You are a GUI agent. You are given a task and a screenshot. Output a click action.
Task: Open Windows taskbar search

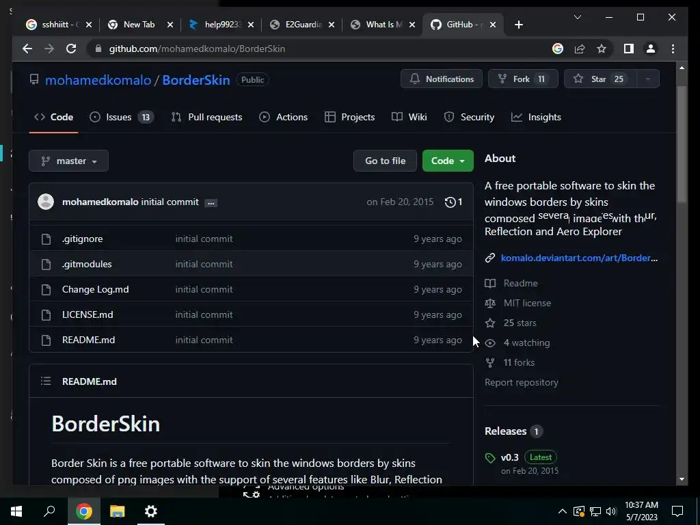click(49, 511)
